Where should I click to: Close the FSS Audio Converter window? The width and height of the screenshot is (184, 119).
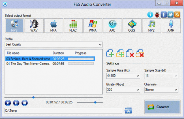point(177,3)
